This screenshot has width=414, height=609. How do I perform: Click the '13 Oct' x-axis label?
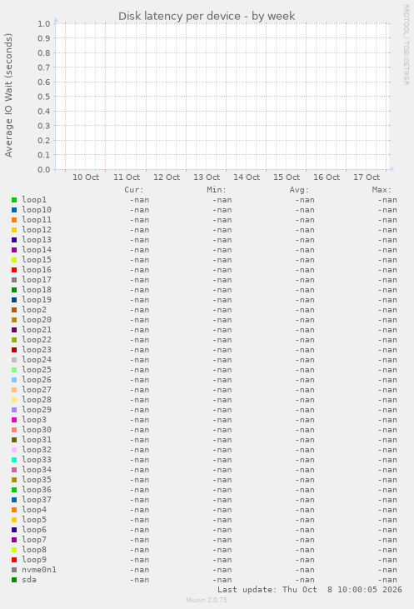click(207, 177)
